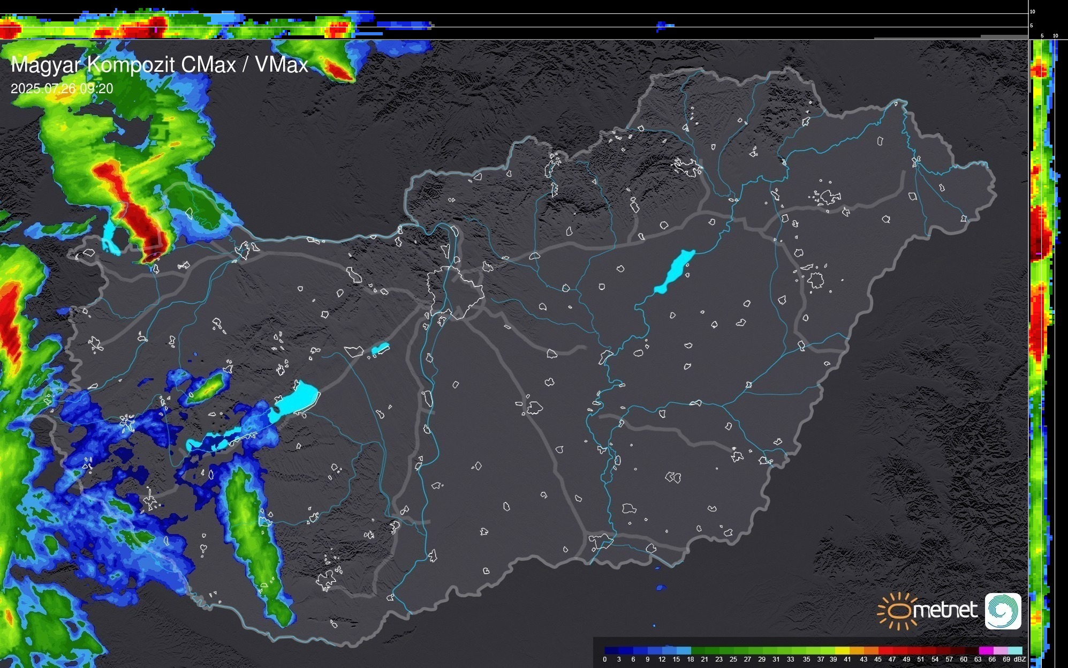The height and width of the screenshot is (668, 1068).
Task: Click the 'metnet' wordmark text
Action: (944, 610)
